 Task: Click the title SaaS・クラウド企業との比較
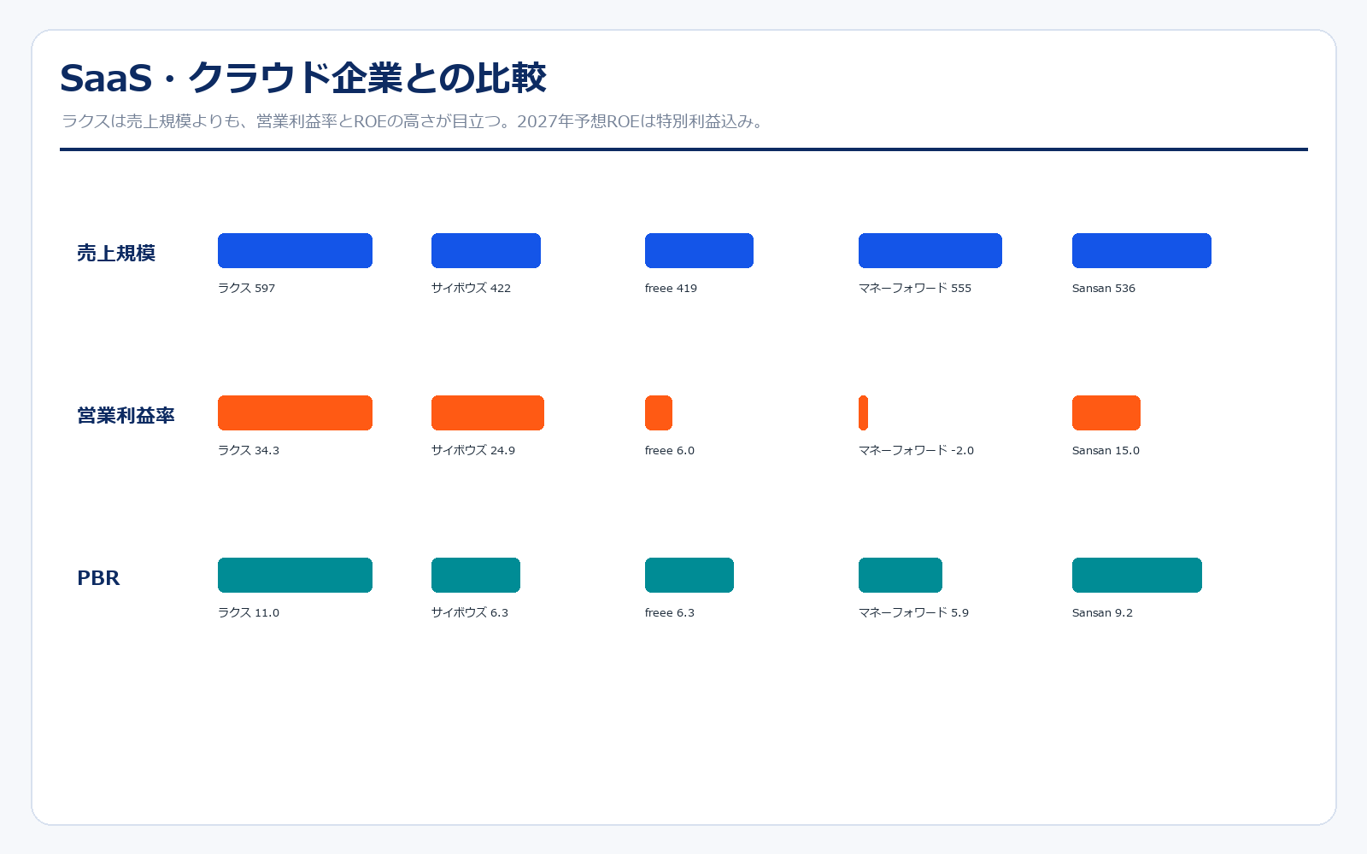(x=303, y=78)
